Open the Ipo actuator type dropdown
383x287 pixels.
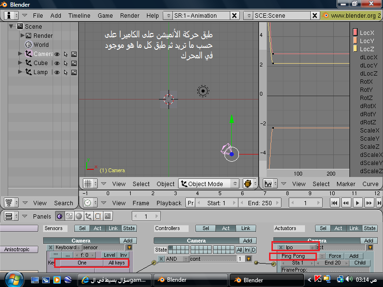tap(300, 247)
